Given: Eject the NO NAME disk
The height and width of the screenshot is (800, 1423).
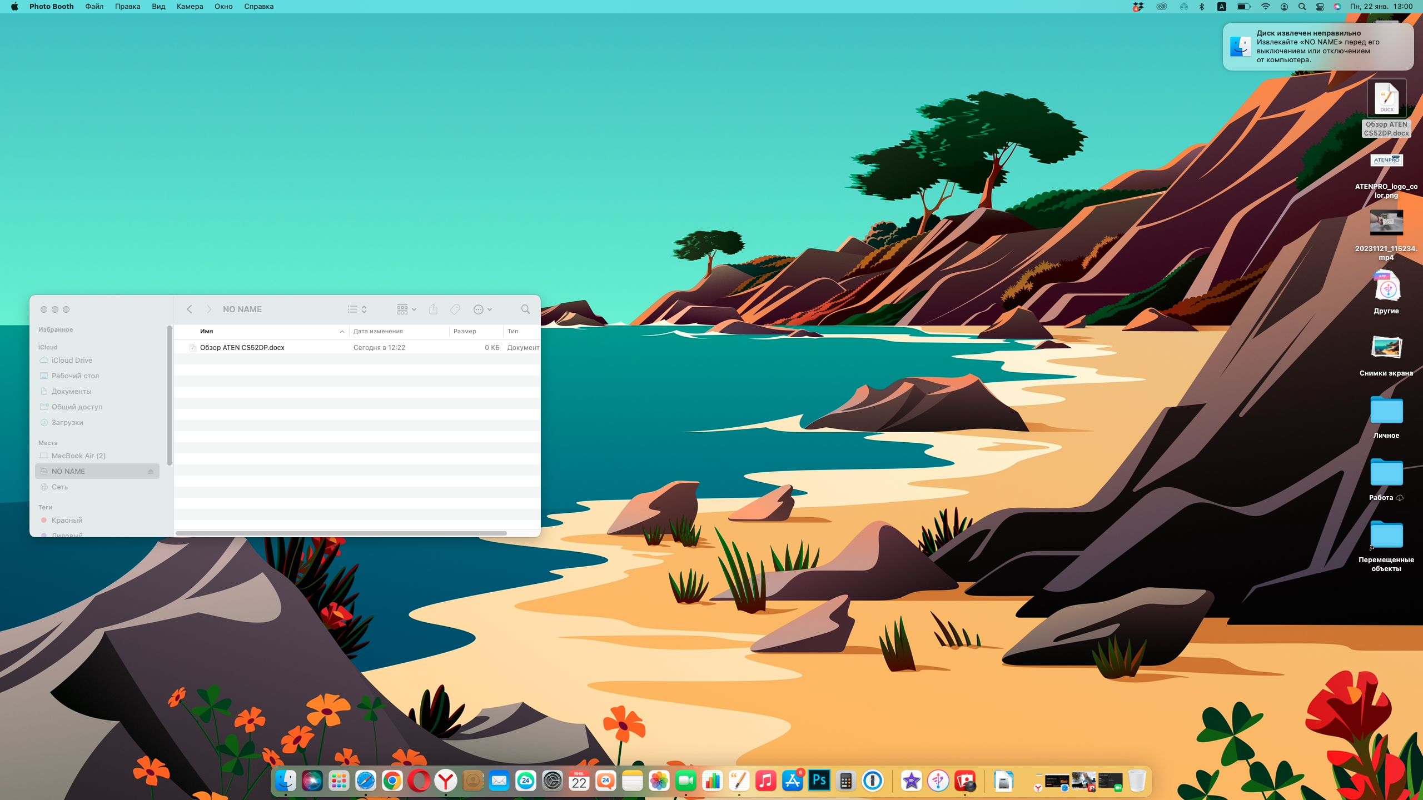Looking at the screenshot, I should 151,472.
